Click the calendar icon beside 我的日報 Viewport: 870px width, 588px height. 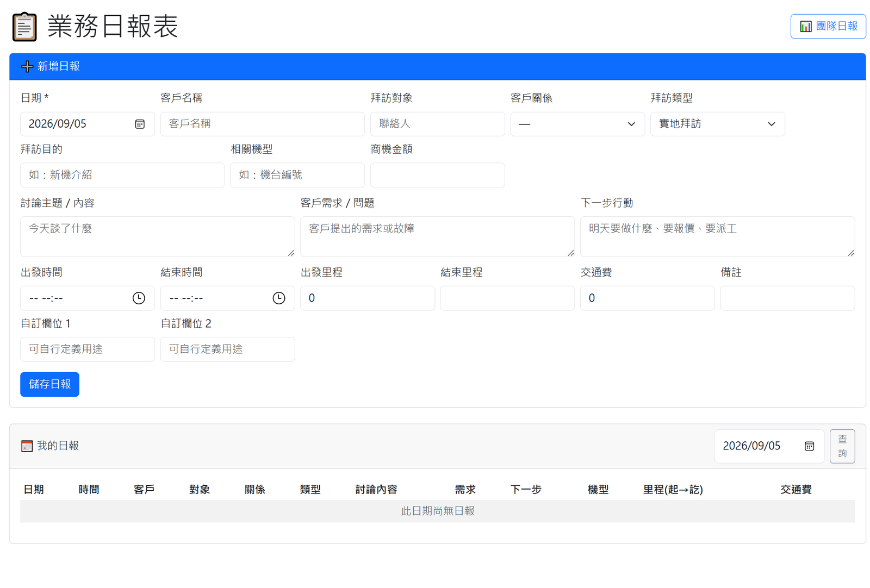pyautogui.click(x=27, y=446)
